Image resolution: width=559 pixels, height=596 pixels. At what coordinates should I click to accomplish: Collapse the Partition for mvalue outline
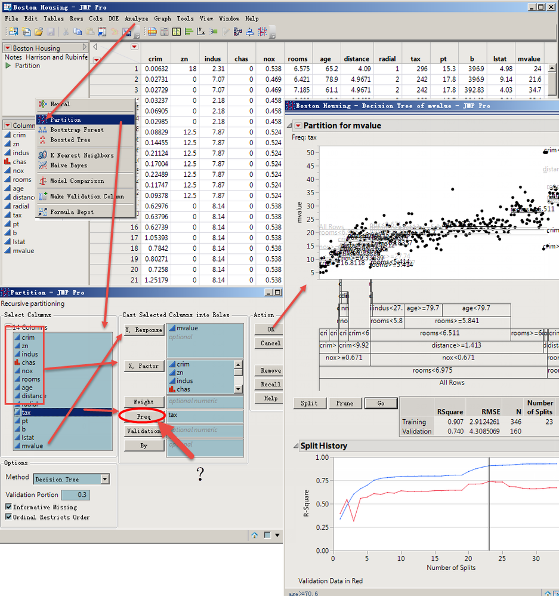coord(289,125)
